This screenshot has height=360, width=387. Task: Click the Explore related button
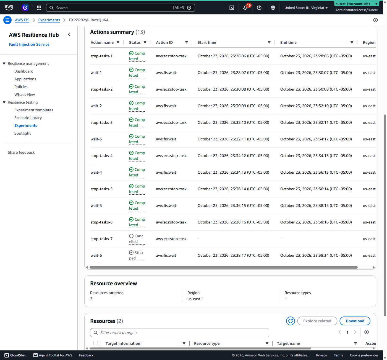click(317, 321)
